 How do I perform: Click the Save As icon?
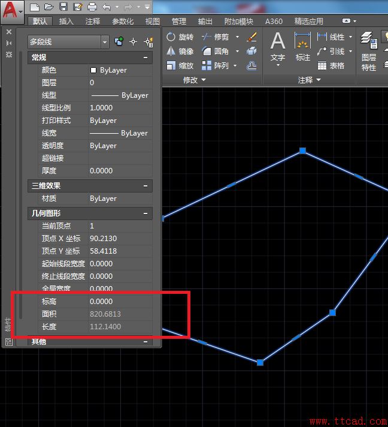click(x=78, y=7)
